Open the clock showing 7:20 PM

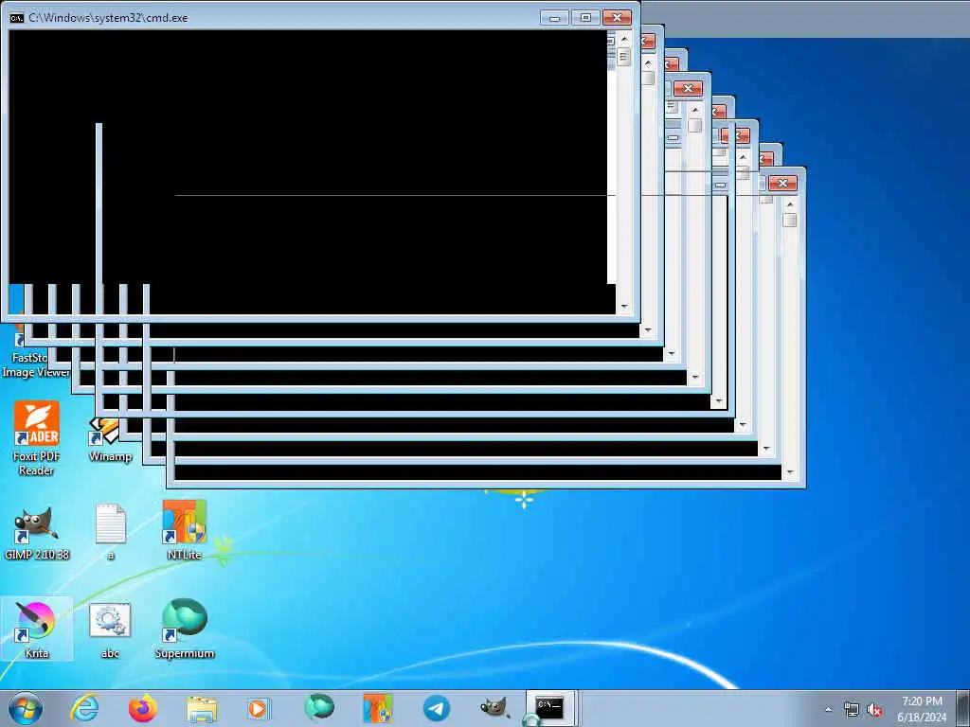pos(922,709)
